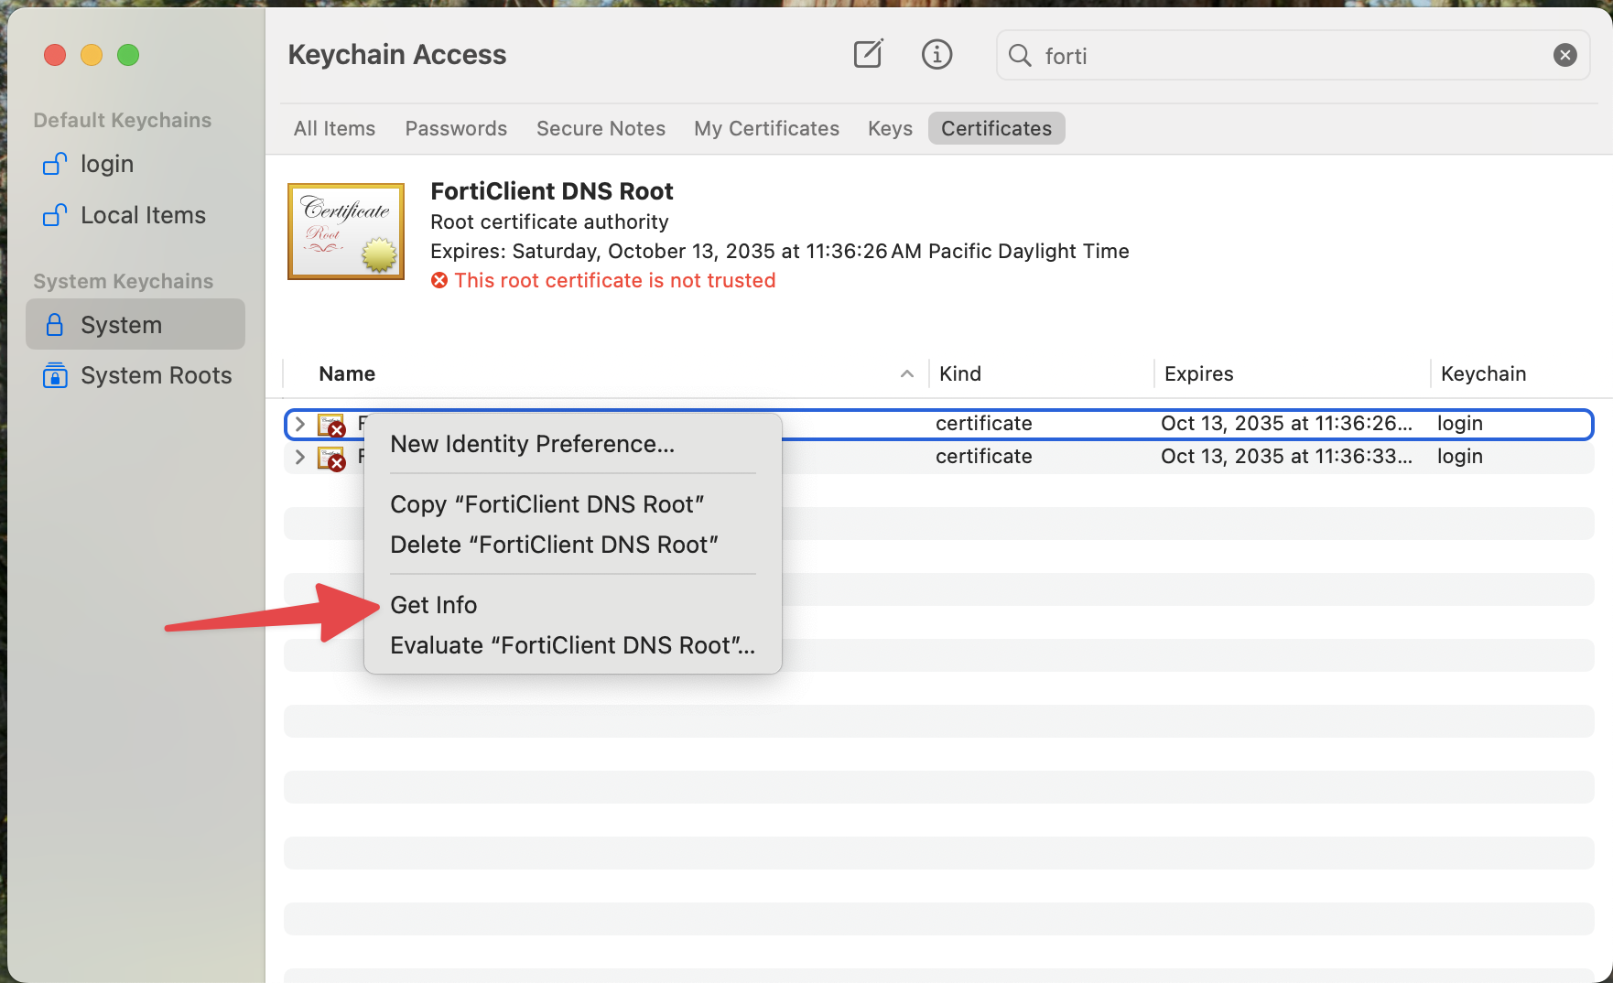The width and height of the screenshot is (1613, 983).
Task: Expand the first certificate row chevron
Action: (299, 424)
